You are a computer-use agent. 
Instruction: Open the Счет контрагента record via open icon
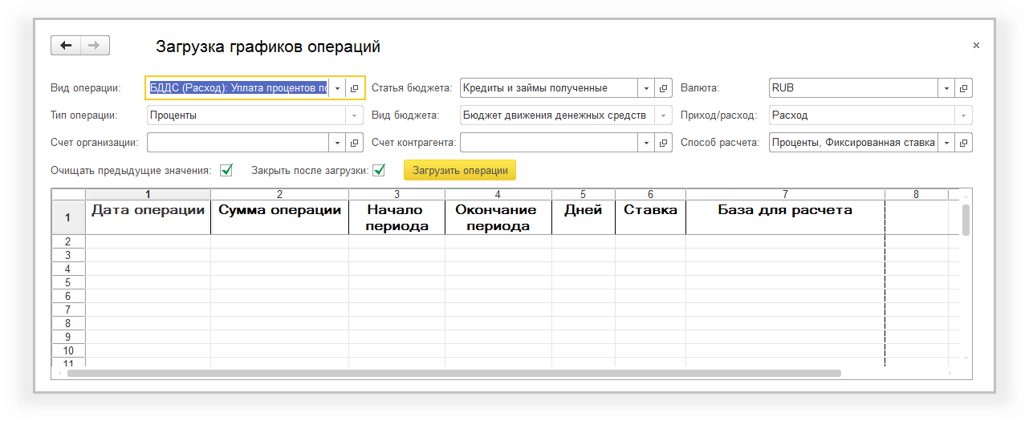coord(664,143)
